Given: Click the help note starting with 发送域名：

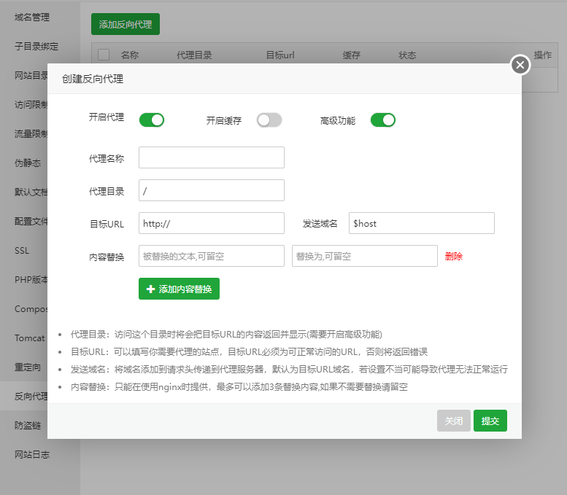Looking at the screenshot, I should click(289, 370).
